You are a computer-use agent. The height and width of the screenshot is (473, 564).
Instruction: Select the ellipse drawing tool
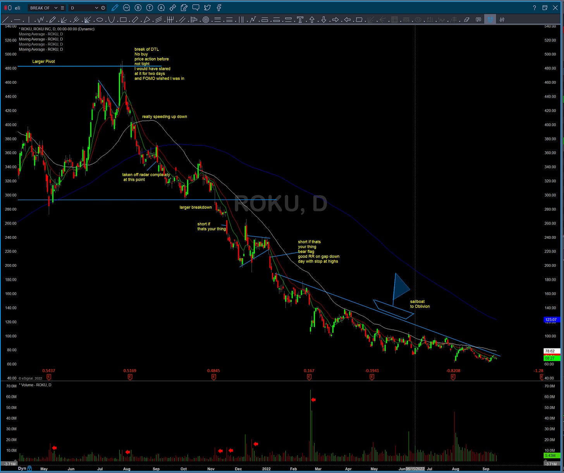100,19
